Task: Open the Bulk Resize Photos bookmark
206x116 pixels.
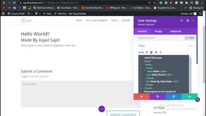Action: pyautogui.click(x=44, y=8)
